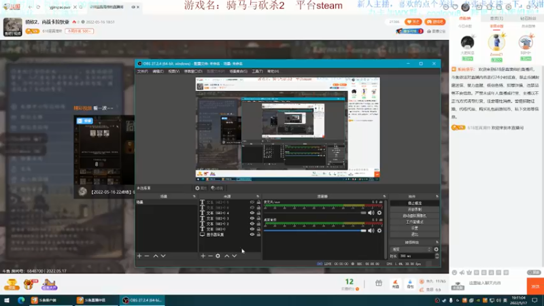Toggle lock on the 文本 (GDI+) 2 source

tap(258, 224)
